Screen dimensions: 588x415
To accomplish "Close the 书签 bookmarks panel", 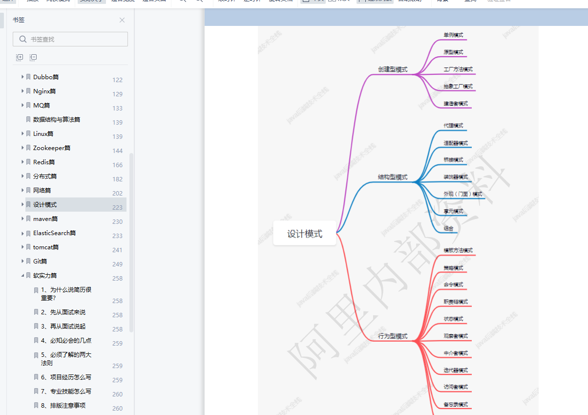I will pos(122,20).
